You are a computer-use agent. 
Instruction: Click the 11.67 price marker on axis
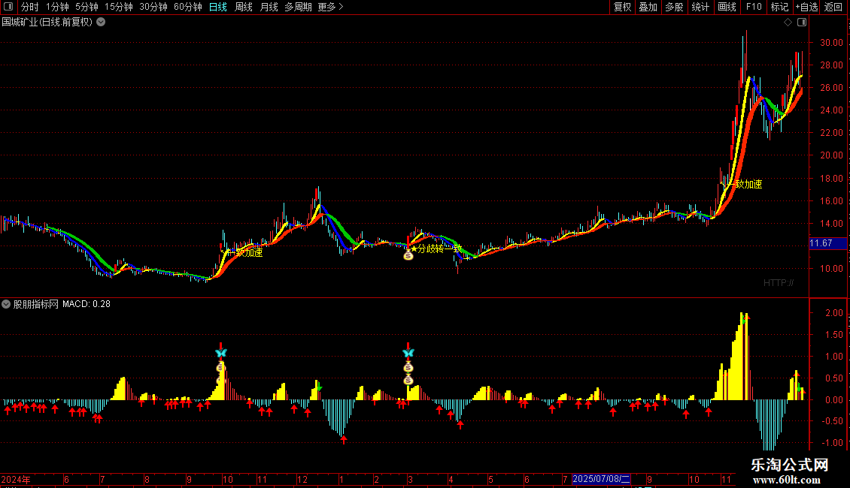[x=827, y=243]
